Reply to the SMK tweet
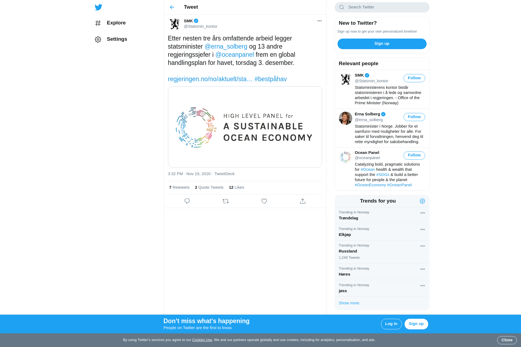The image size is (521, 347). [x=187, y=201]
